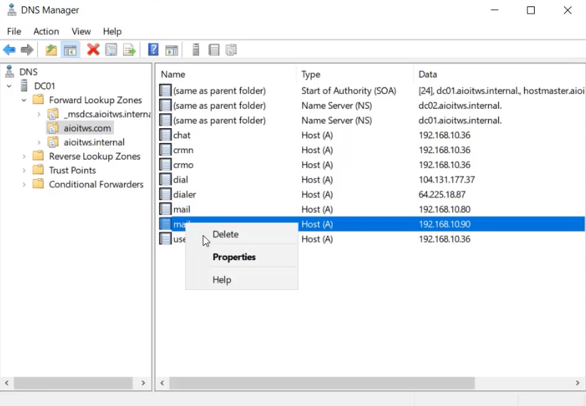Expand the Reverse Lookup Zones folder
Screen dimensions: 586x406
(x=24, y=157)
